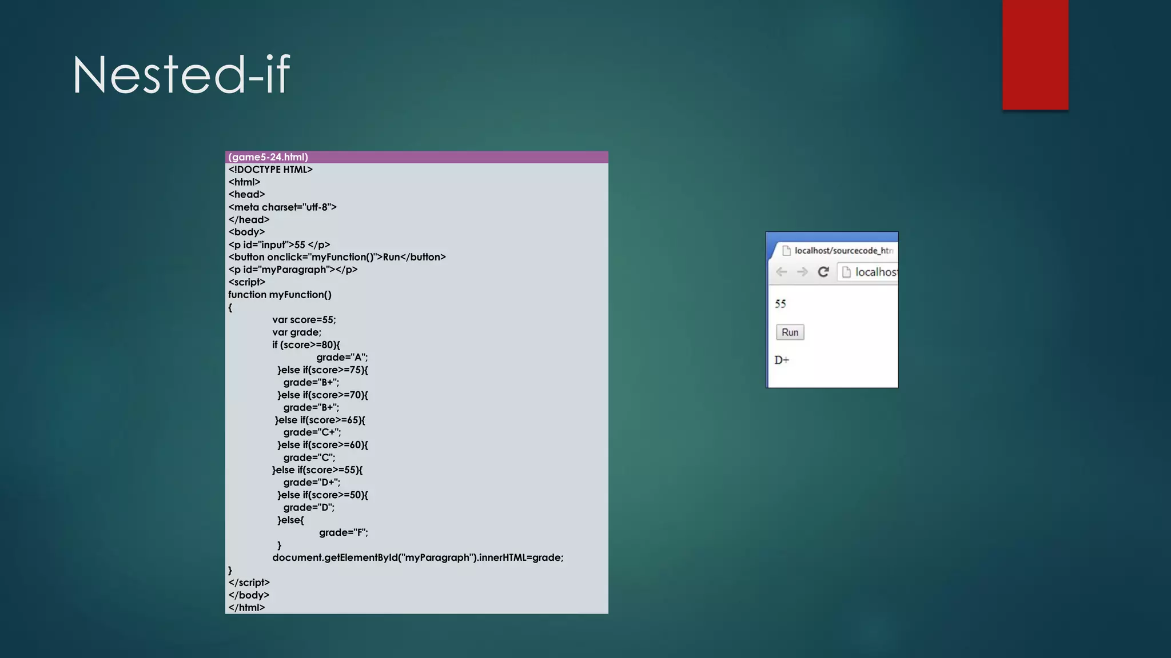Click the browser back arrow

tap(781, 272)
